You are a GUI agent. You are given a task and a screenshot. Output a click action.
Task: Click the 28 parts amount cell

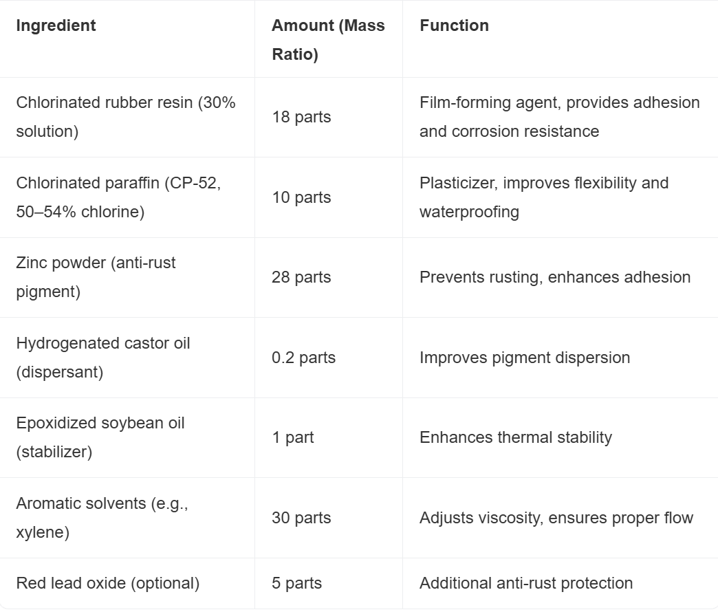point(301,277)
